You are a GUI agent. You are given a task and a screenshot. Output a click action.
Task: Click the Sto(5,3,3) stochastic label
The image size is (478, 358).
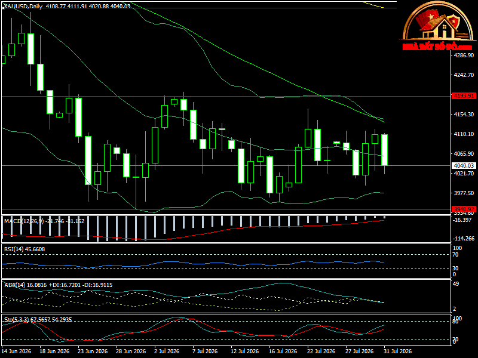click(x=38, y=320)
